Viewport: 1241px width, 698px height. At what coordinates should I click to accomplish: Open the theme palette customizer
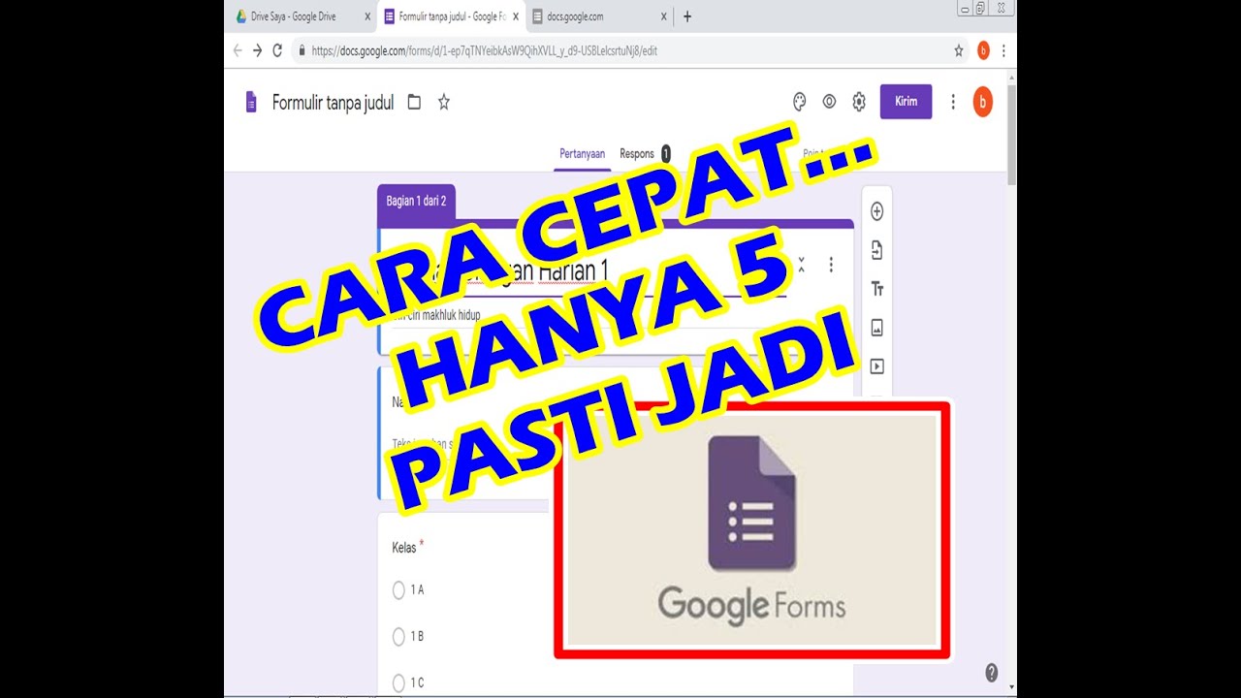point(800,102)
